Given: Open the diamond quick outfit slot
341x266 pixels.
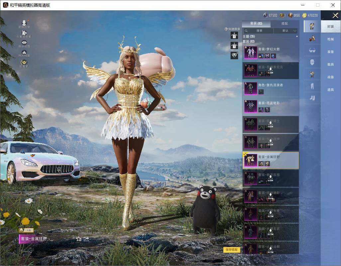Looking at the screenshot, I should 234,56.
